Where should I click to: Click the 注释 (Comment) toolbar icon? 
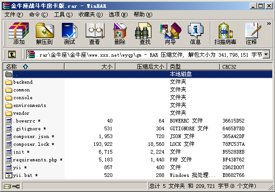click(251, 34)
